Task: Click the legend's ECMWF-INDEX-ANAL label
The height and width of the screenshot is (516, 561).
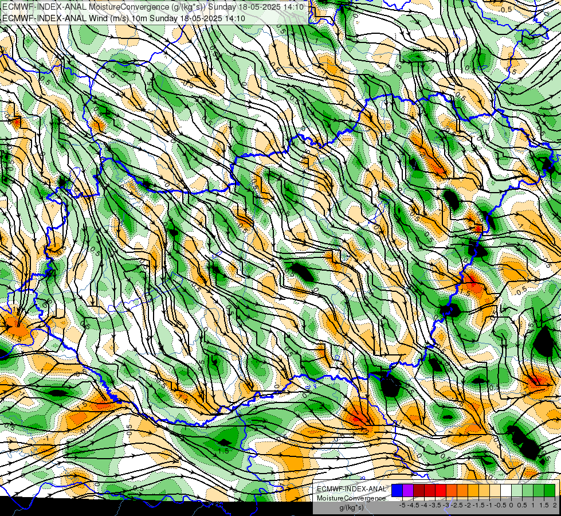Action: coord(352,489)
